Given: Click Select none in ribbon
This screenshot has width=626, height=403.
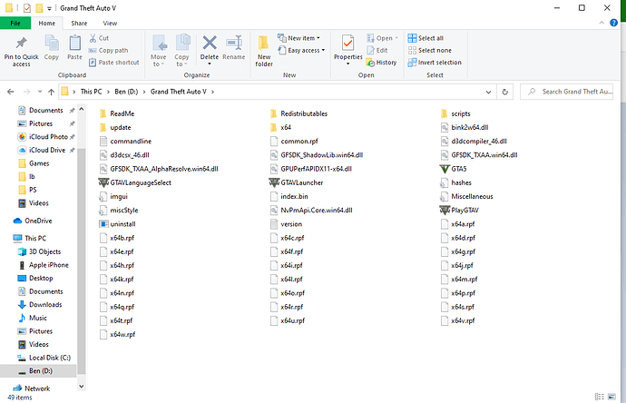Looking at the screenshot, I should (x=430, y=50).
